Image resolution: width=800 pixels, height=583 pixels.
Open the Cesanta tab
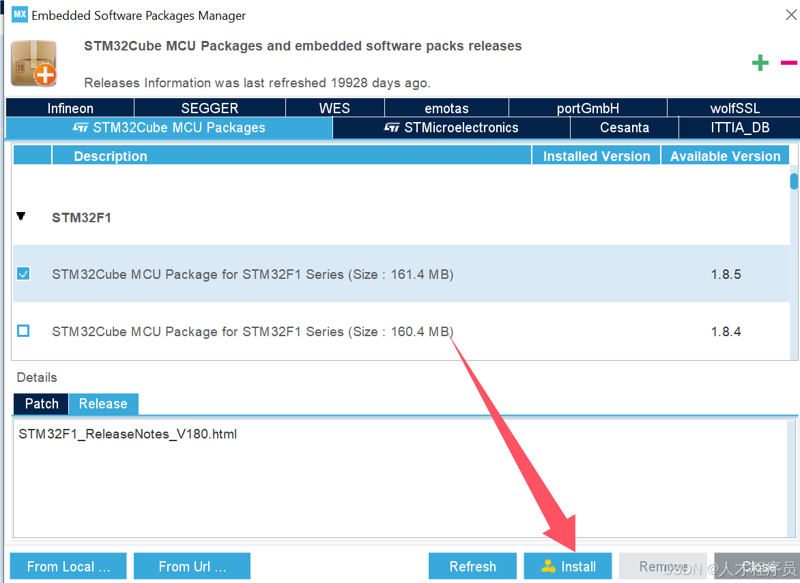click(625, 128)
